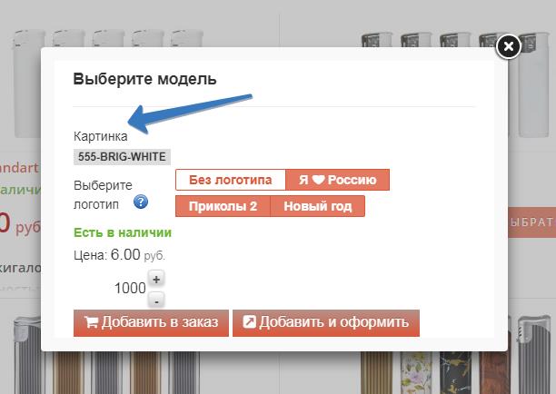Click the "Картинка" image placeholder
This screenshot has width=556, height=394.
100,136
